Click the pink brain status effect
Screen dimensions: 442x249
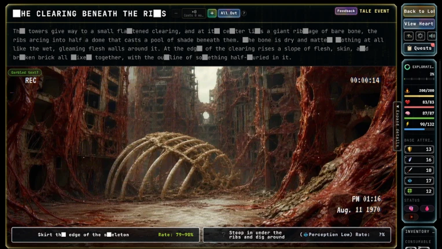click(411, 208)
